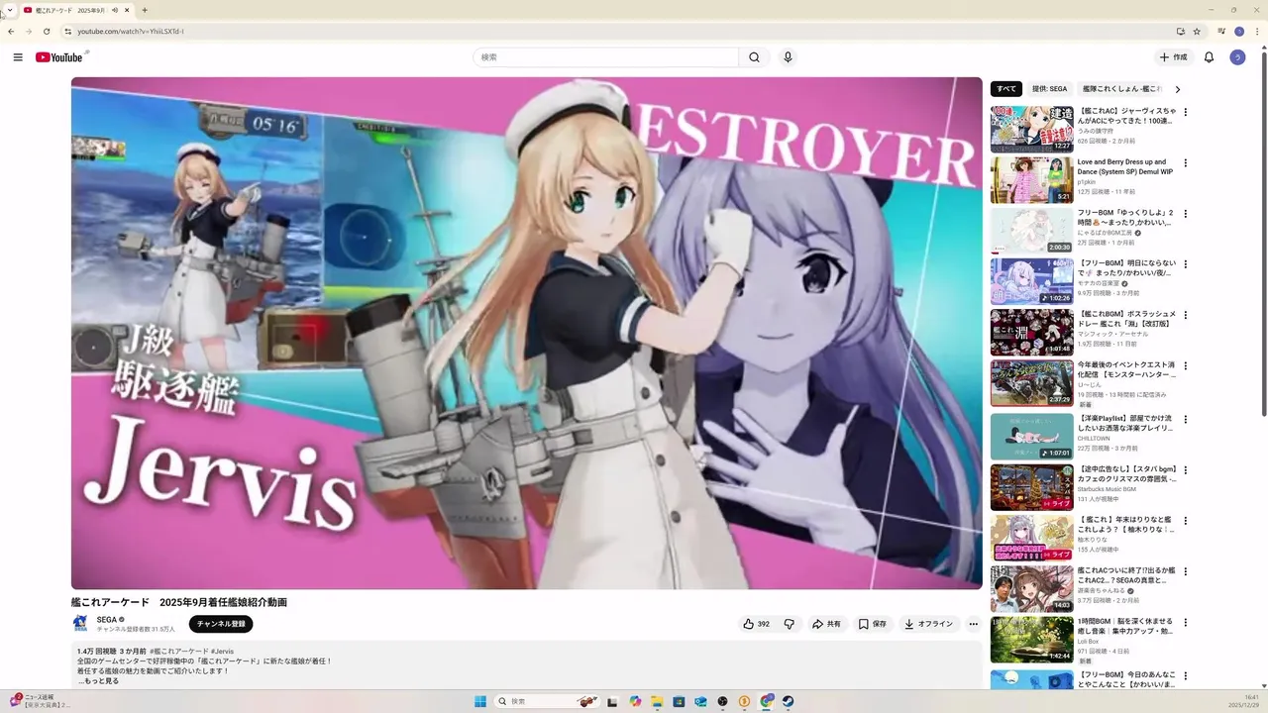The width and height of the screenshot is (1268, 713).
Task: Open options for 今年最後のイベントクエスト video
Action: 1185,365
